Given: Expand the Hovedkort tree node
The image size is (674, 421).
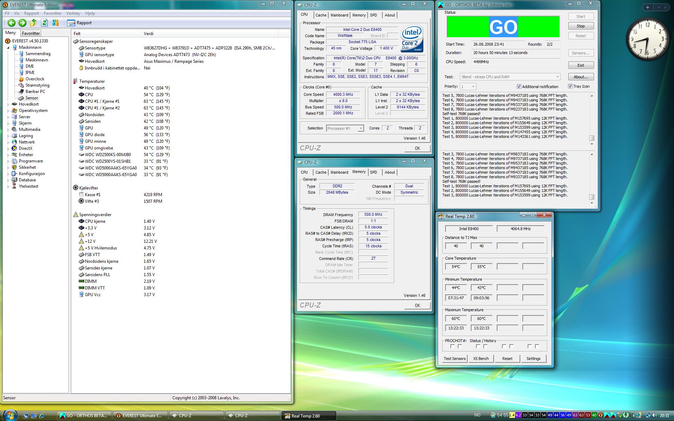Looking at the screenshot, I should [x=8, y=104].
